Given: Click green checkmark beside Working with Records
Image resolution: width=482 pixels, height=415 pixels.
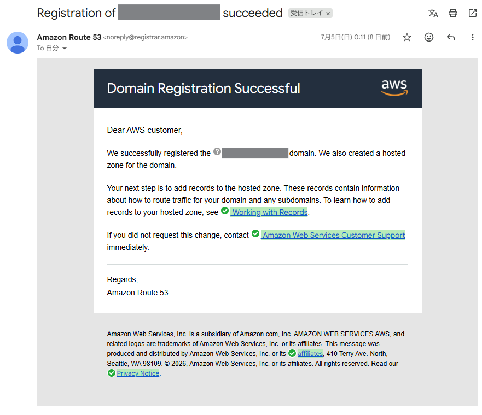Looking at the screenshot, I should 225,211.
